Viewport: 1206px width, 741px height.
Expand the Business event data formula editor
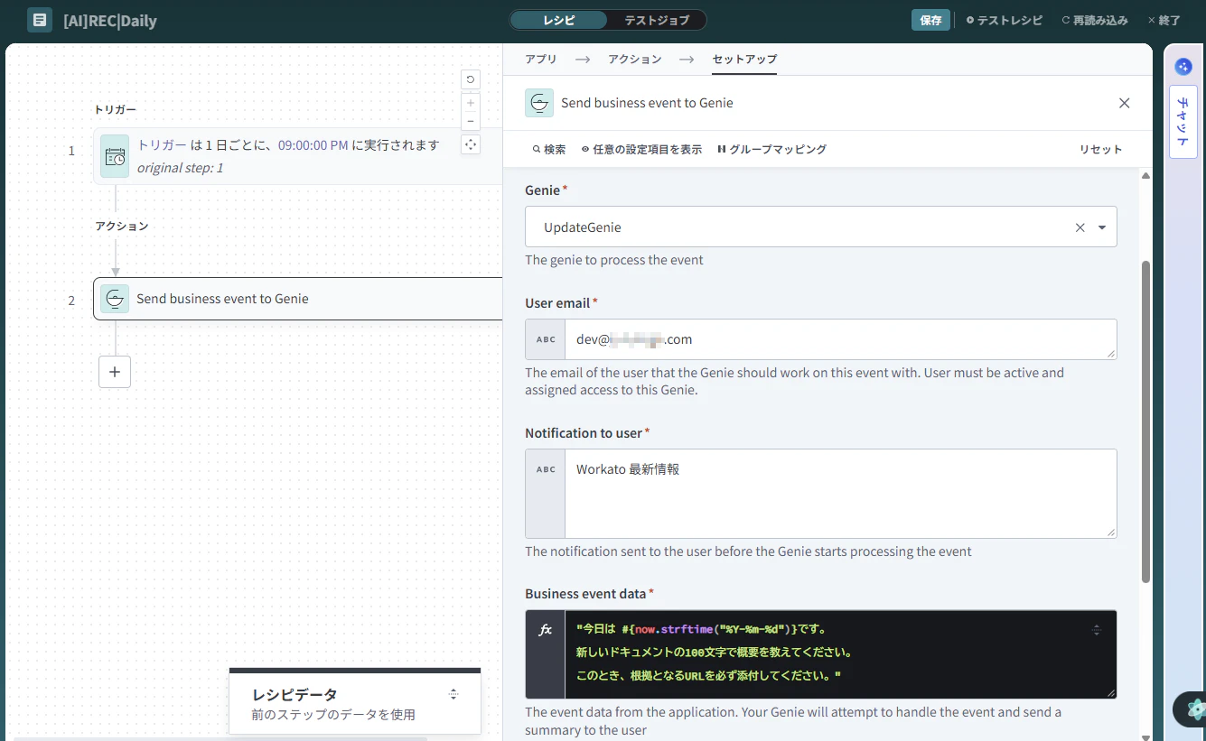click(x=1097, y=630)
